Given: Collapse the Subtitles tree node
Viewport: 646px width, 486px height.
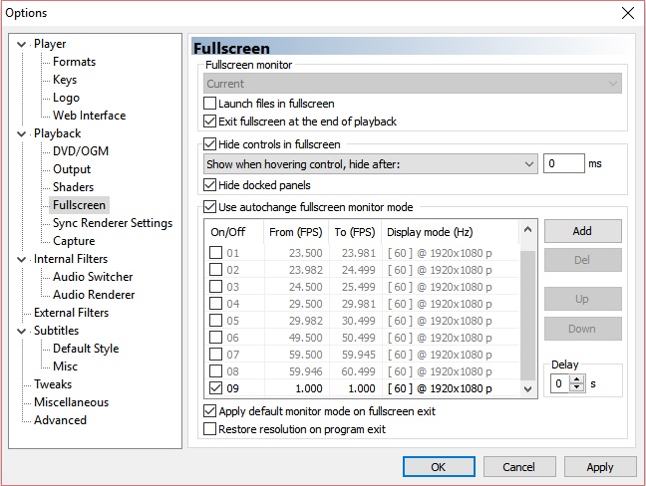Looking at the screenshot, I should coord(24,331).
